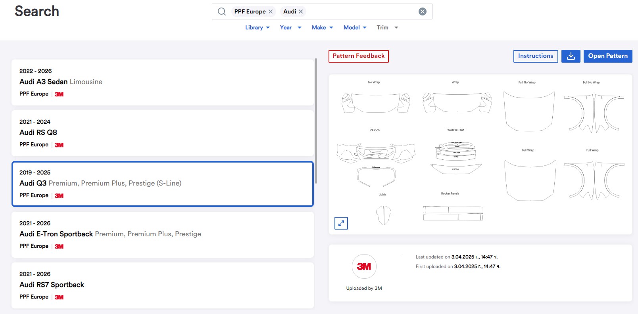
Task: Click the Instructions button
Action: 535,56
